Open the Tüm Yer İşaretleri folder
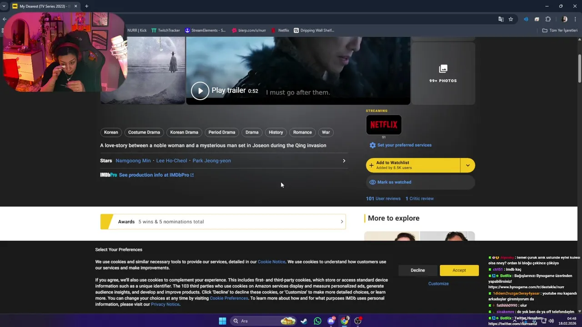 pos(560,30)
